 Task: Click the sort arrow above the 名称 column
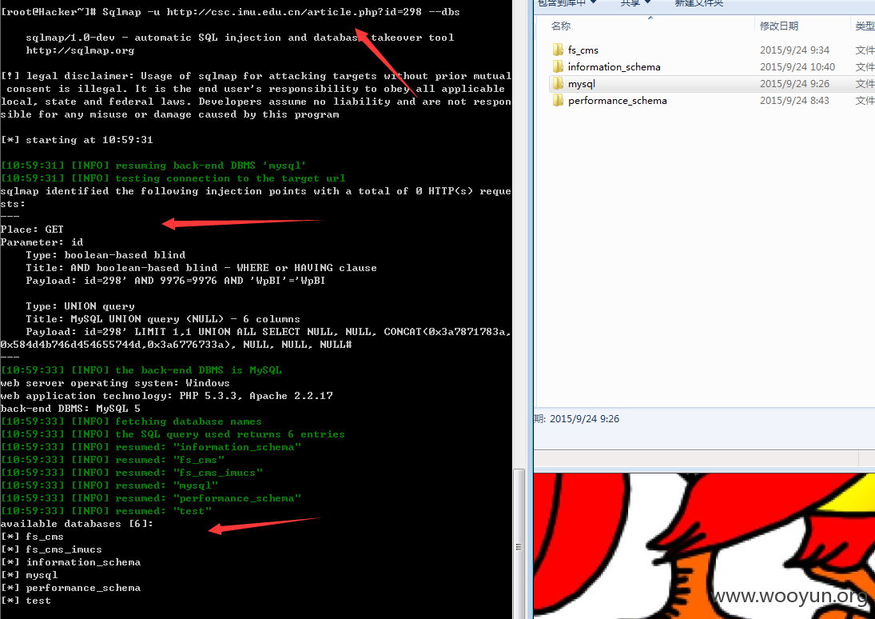click(650, 18)
